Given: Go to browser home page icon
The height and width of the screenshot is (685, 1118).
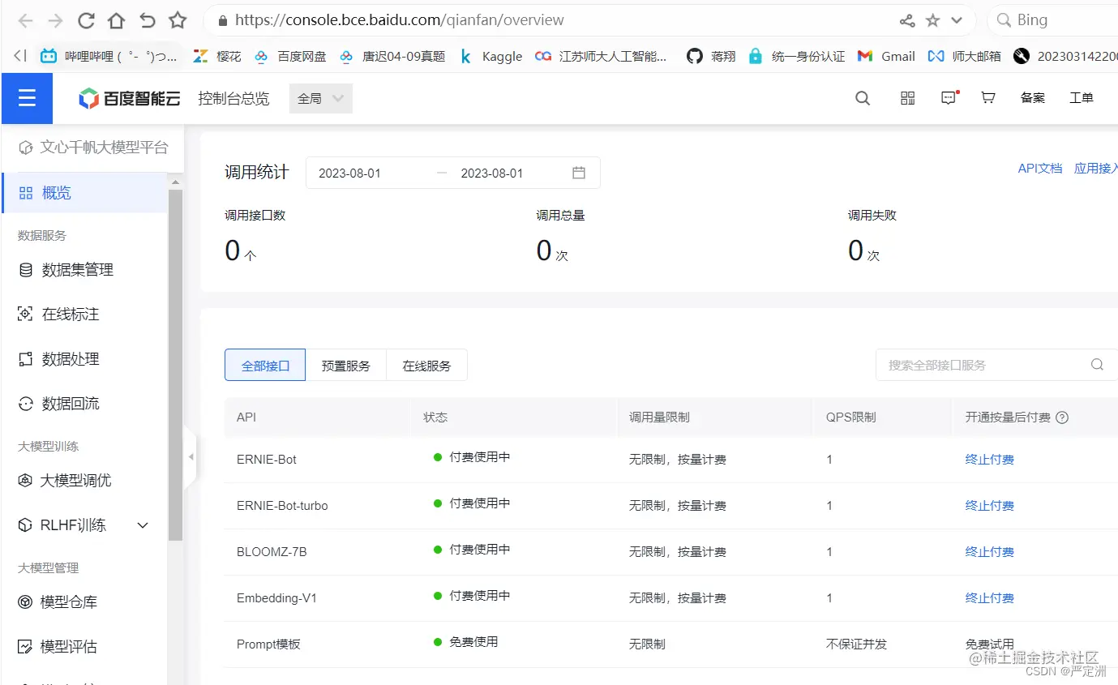Looking at the screenshot, I should coord(116,20).
